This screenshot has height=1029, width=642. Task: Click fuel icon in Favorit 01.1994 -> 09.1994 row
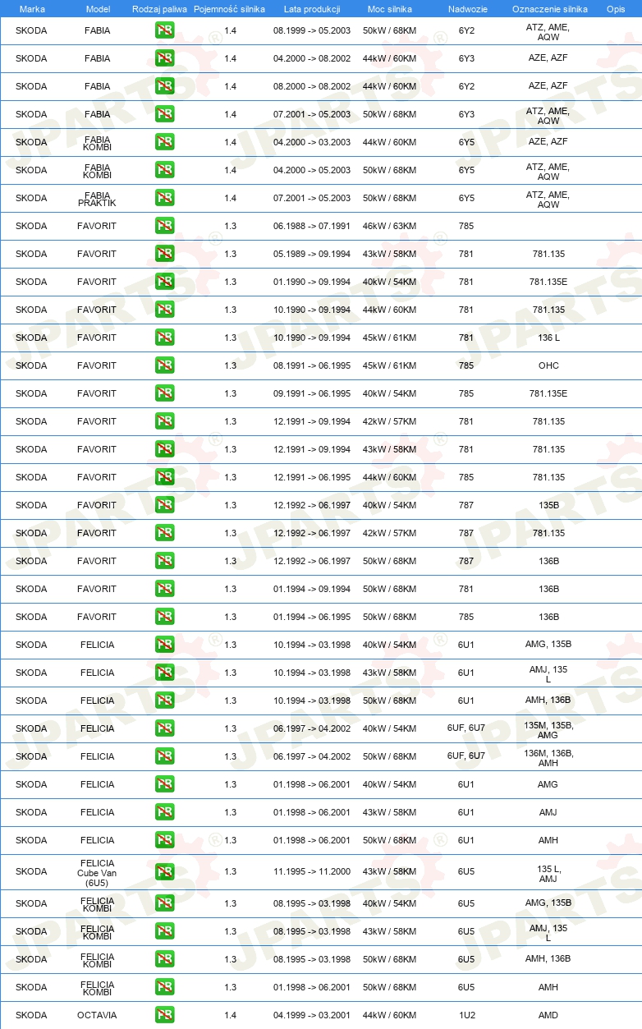164,589
